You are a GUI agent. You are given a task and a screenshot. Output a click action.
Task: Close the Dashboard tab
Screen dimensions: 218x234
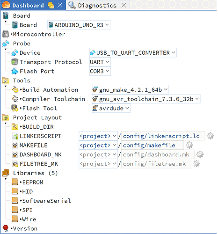(x=60, y=5)
